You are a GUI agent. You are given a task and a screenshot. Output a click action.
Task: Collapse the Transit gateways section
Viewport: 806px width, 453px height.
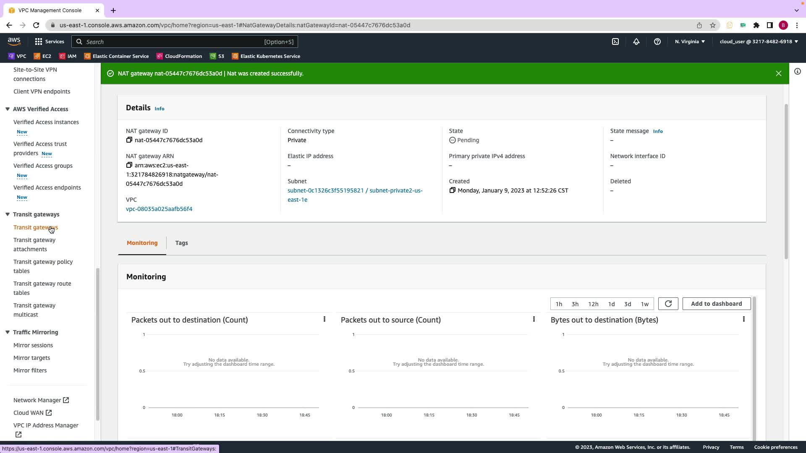click(x=8, y=214)
